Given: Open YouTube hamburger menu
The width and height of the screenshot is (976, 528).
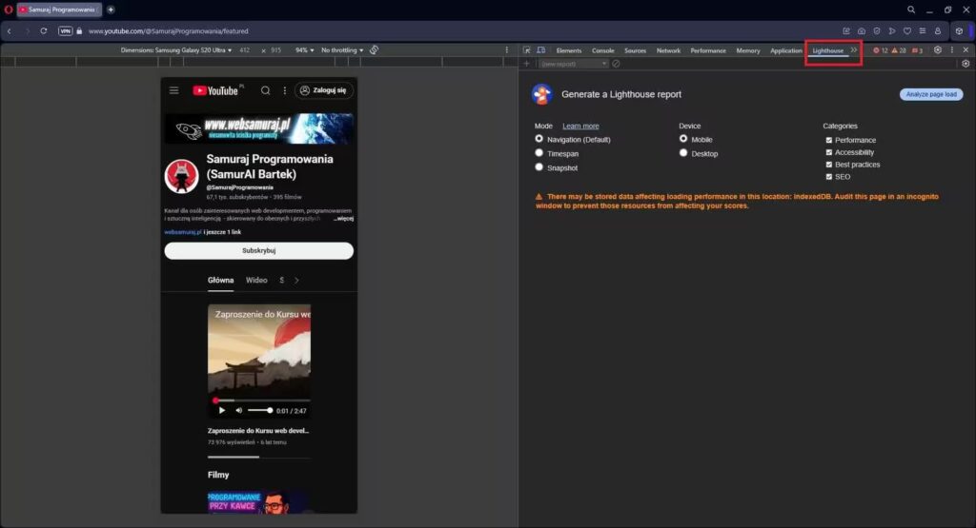Looking at the screenshot, I should point(174,90).
